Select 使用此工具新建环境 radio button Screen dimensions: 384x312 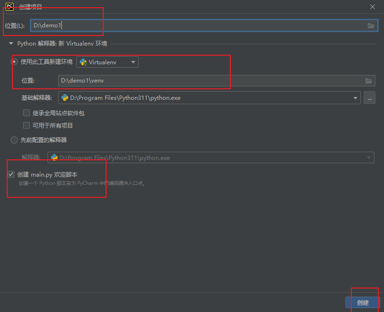pyautogui.click(x=14, y=62)
